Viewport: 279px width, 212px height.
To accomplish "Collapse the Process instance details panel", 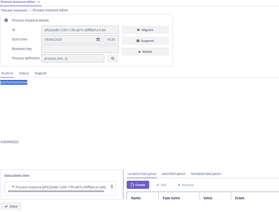I will pyautogui.click(x=6, y=20).
